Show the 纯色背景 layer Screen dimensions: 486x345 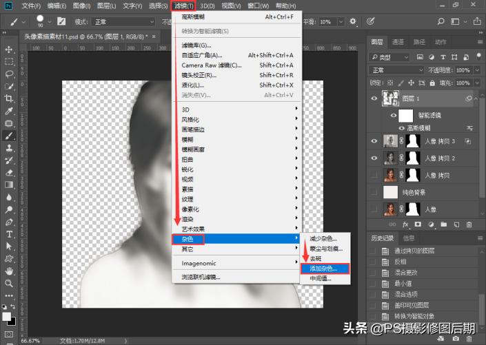[374, 192]
